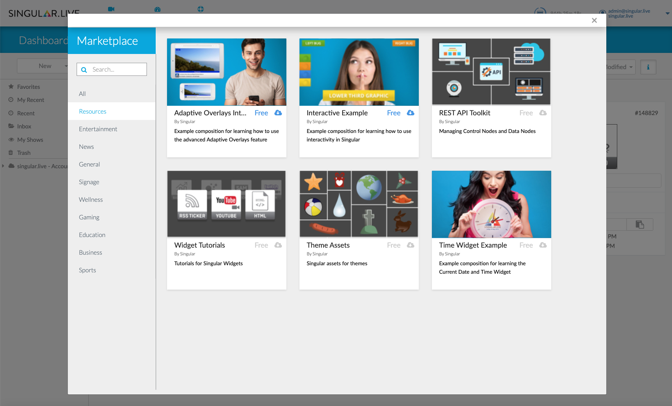Open My Shows in Dashboard sidebar
The image size is (672, 406).
[x=30, y=140]
